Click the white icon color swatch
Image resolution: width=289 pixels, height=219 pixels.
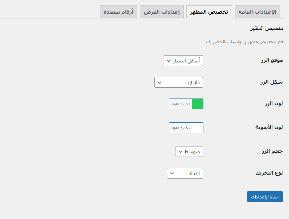coord(198,128)
